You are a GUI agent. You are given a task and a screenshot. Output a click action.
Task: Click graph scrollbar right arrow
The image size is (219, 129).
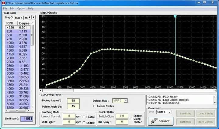coord(215,90)
